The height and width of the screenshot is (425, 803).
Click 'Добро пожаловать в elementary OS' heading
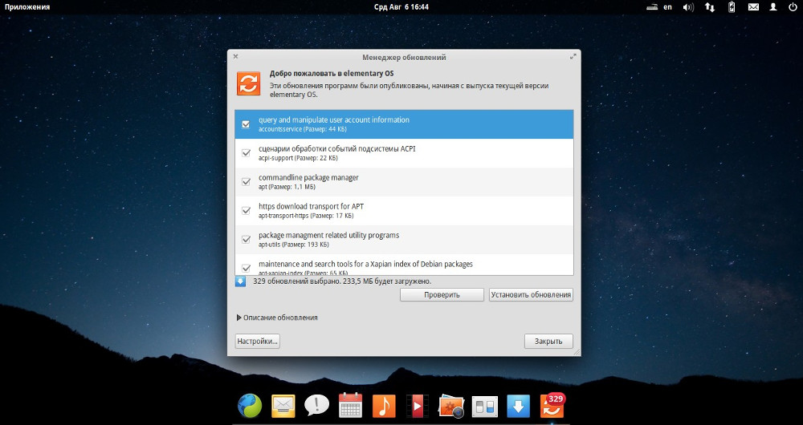point(332,74)
